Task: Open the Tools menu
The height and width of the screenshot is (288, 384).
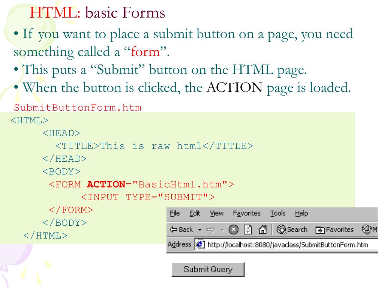Action: 278,213
